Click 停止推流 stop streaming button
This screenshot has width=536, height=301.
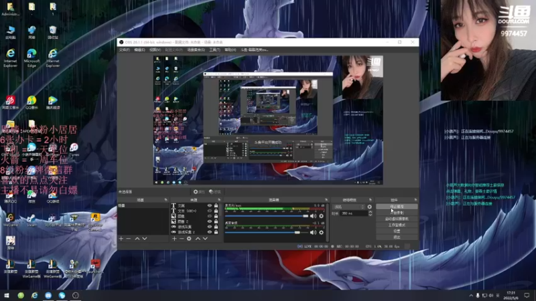(397, 207)
